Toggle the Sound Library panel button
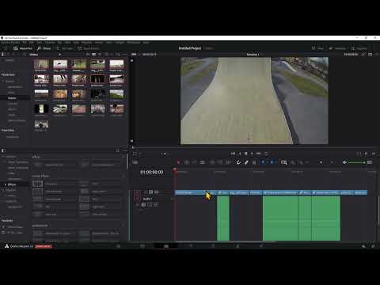 88,48
